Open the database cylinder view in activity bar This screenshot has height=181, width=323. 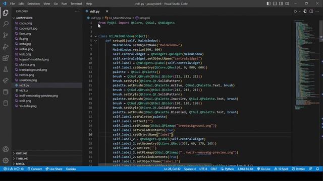6,103
